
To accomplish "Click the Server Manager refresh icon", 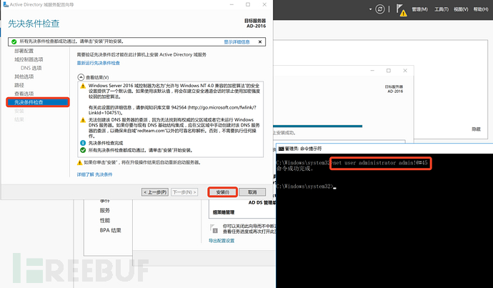I will (x=380, y=9).
